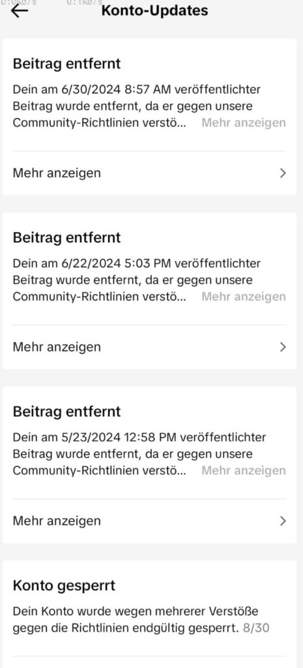Expand truncated text of the 6/22/2024 notice

244,297
